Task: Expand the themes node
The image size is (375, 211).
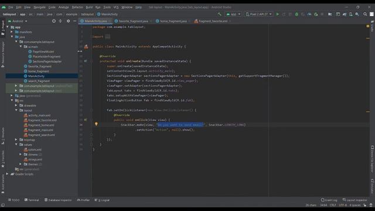Action: click(21, 164)
